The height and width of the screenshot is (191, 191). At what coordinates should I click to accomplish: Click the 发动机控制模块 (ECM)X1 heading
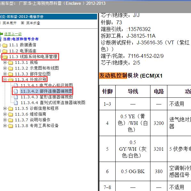point(131,76)
